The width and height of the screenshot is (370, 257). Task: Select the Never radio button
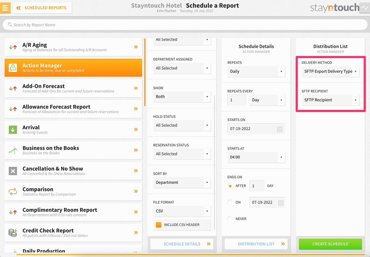coord(230,219)
